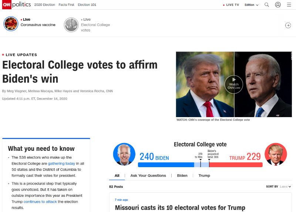Switch to the Trump posts tab
This screenshot has height=212, width=296.
(x=204, y=176)
